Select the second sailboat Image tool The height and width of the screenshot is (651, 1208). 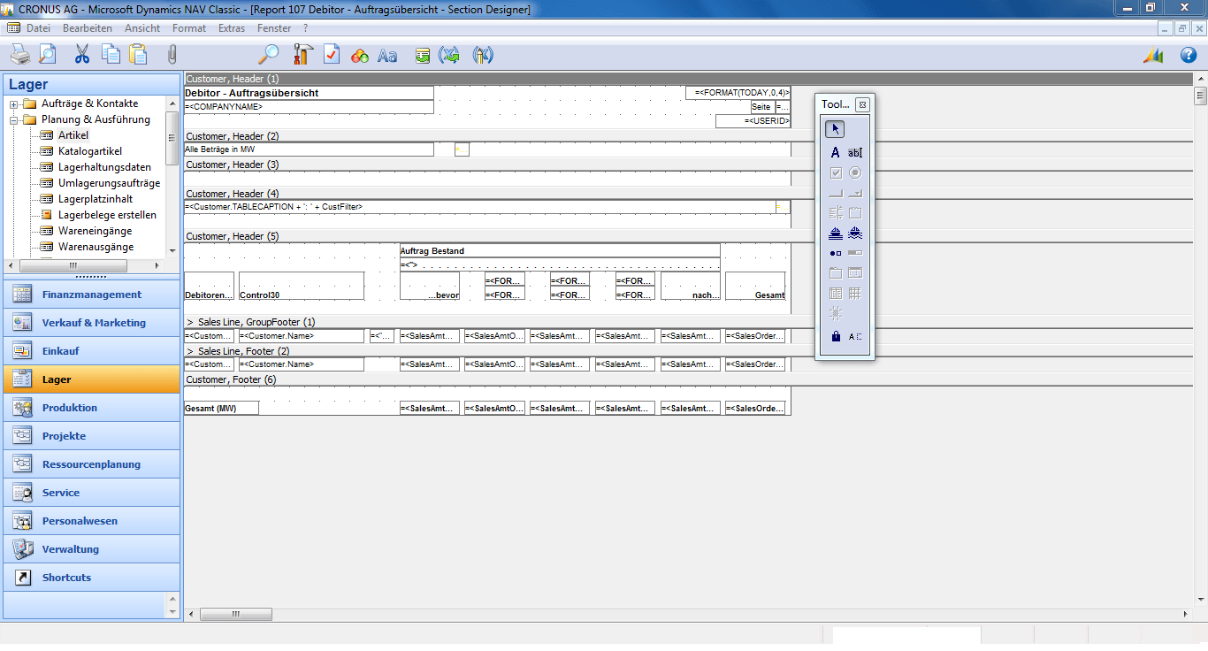[x=854, y=234]
